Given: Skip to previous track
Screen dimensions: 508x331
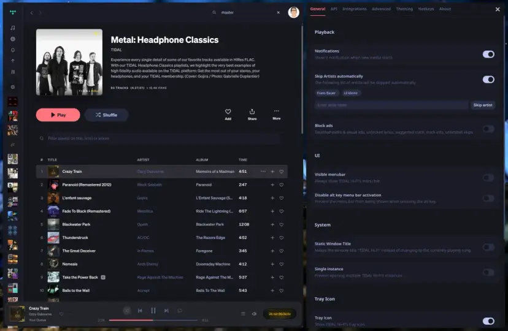Looking at the screenshot, I should tap(140, 311).
